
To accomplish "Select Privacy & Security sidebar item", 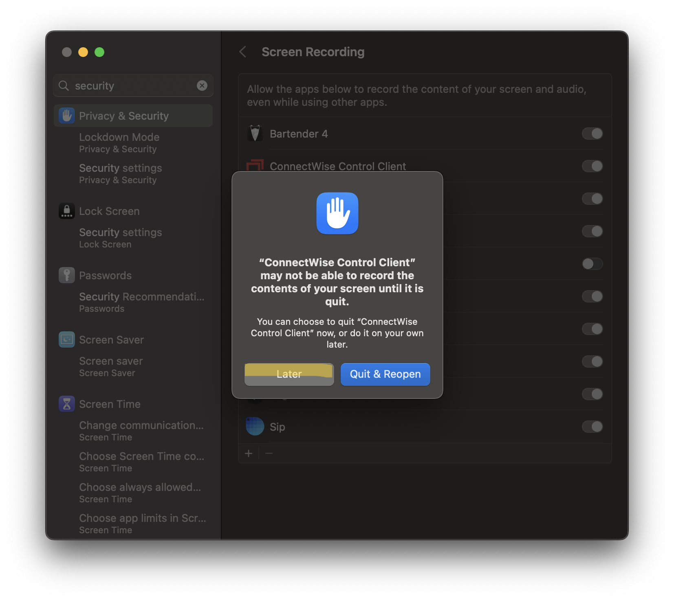I will [x=133, y=116].
